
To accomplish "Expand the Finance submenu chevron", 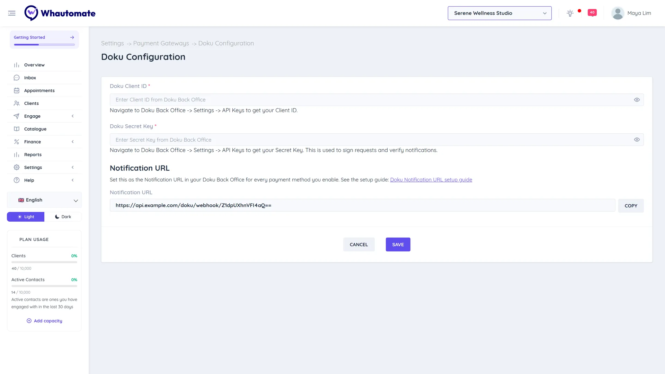I will 73,142.
